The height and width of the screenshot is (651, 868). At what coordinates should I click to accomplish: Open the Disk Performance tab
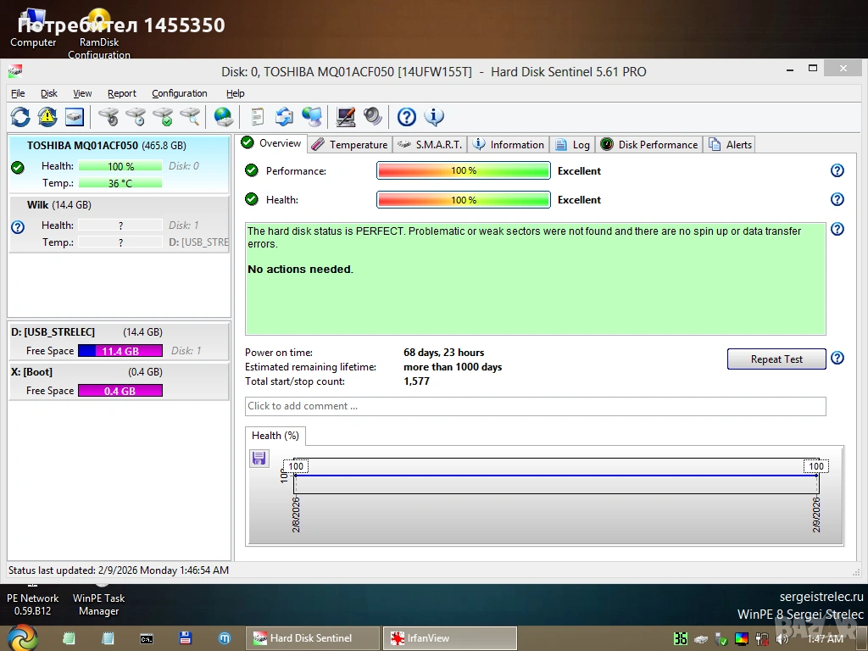[649, 144]
